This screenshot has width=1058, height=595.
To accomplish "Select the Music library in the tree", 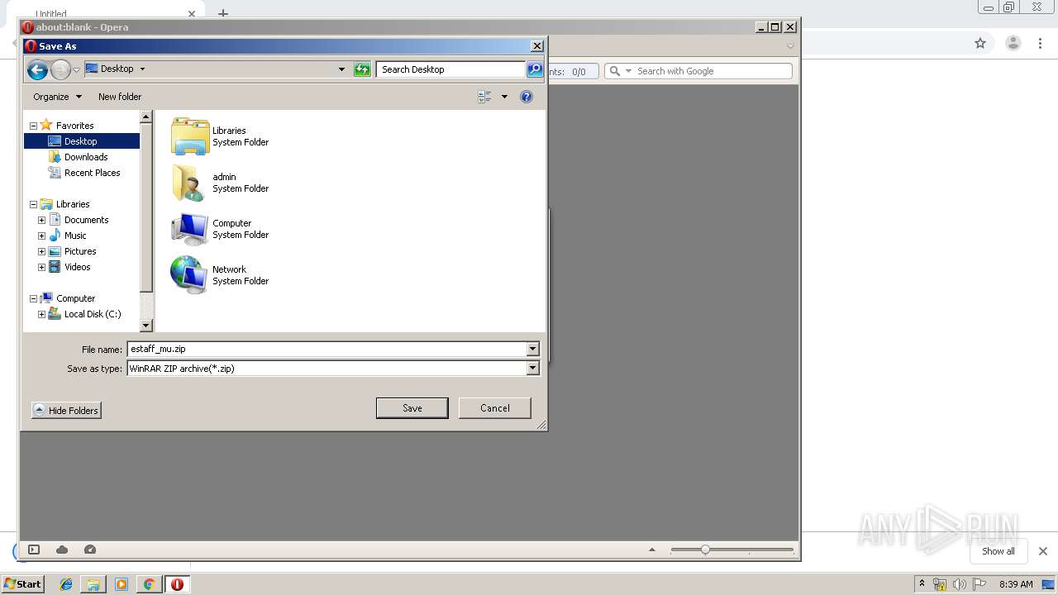I will coord(67,236).
